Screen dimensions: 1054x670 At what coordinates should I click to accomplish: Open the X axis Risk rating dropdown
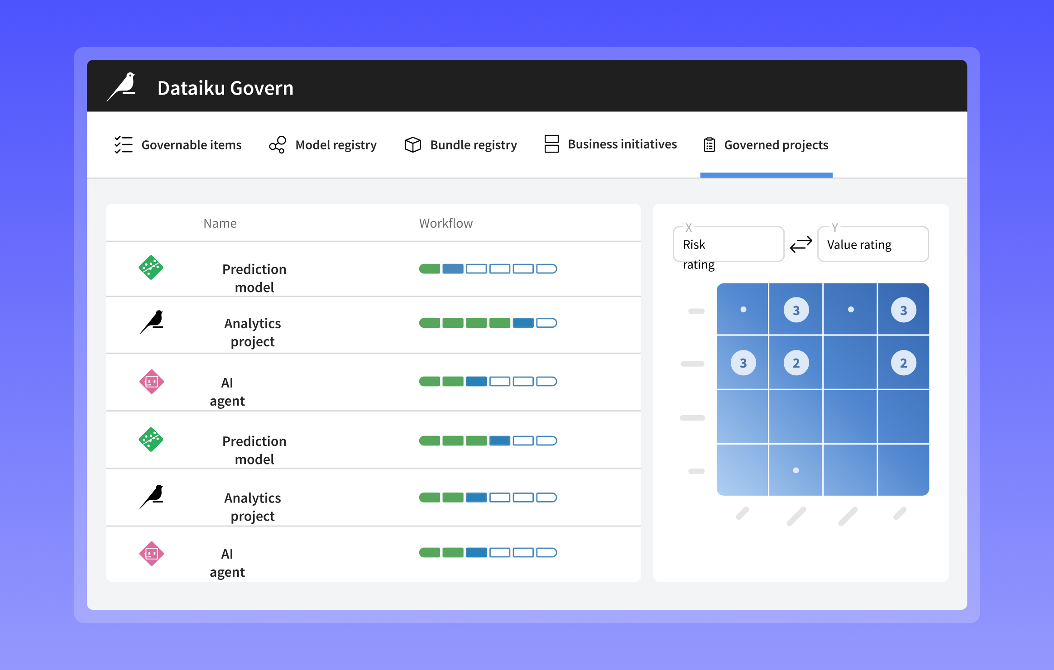tap(728, 244)
